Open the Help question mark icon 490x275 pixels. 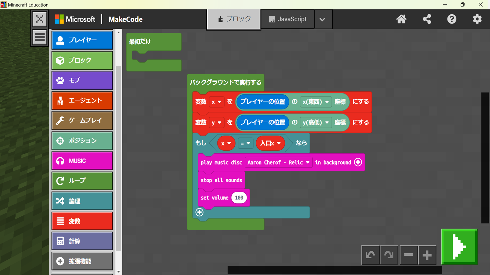452,19
